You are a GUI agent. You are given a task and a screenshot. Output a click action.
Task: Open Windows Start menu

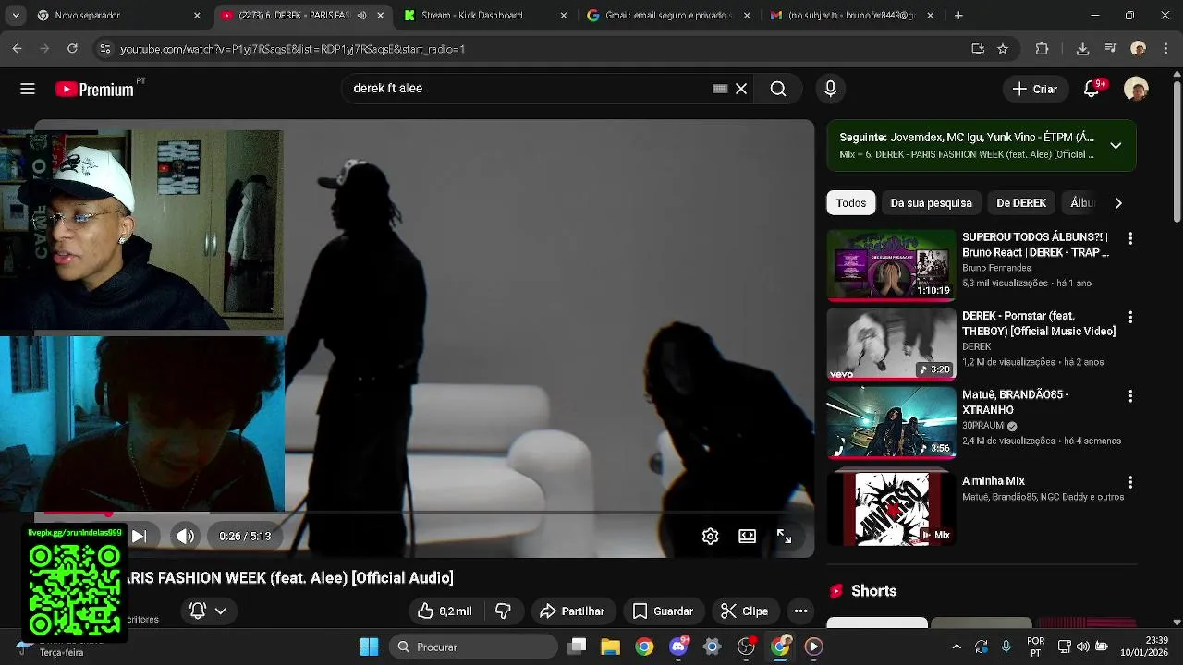369,647
